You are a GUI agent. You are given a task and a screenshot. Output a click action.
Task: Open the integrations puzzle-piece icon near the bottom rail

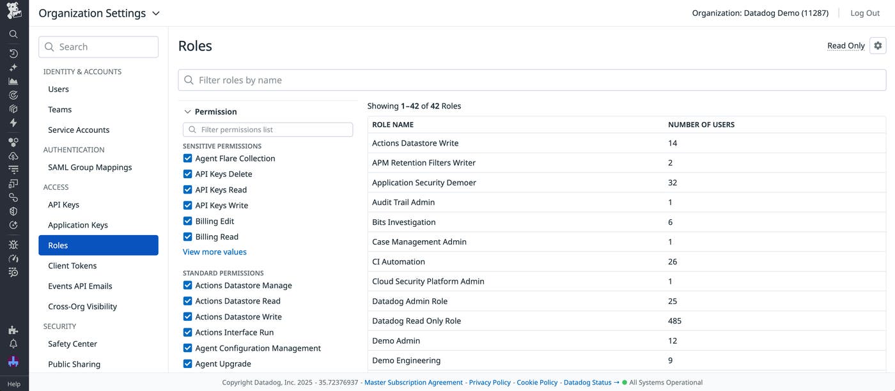click(x=13, y=330)
